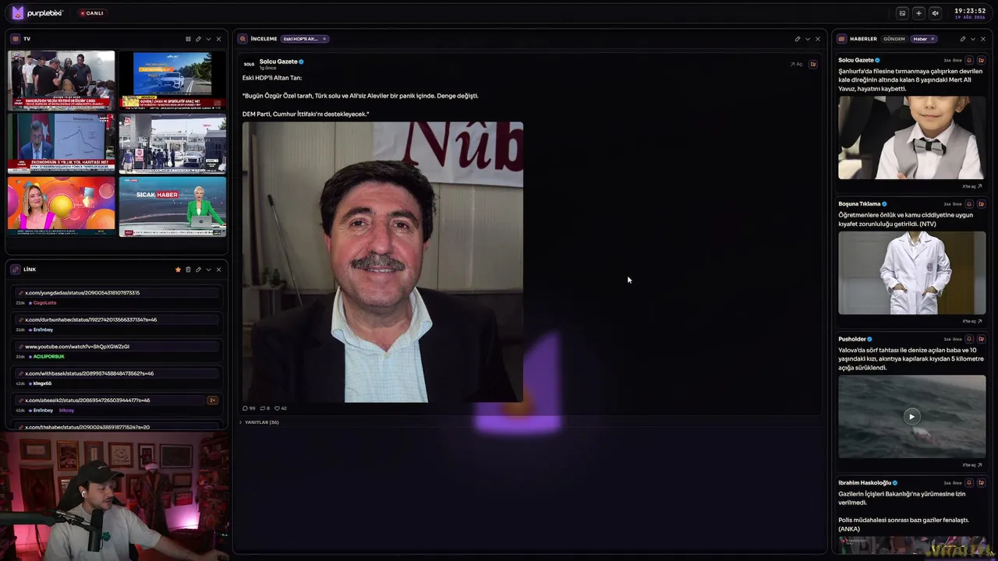998x561 pixels.
Task: Toggle the CANLI live indicator
Action: (x=92, y=13)
